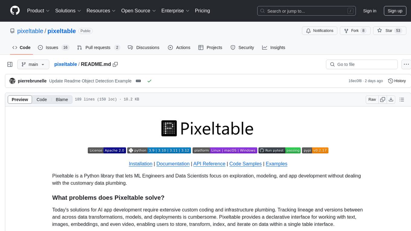Copy raw file contents

pos(383,99)
